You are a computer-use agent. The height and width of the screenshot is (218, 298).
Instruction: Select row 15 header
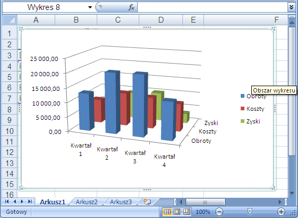(9, 184)
